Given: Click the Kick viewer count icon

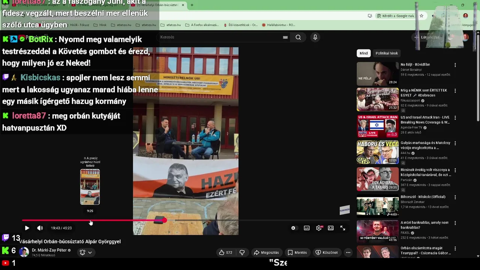Looking at the screenshot, I should tap(5, 250).
